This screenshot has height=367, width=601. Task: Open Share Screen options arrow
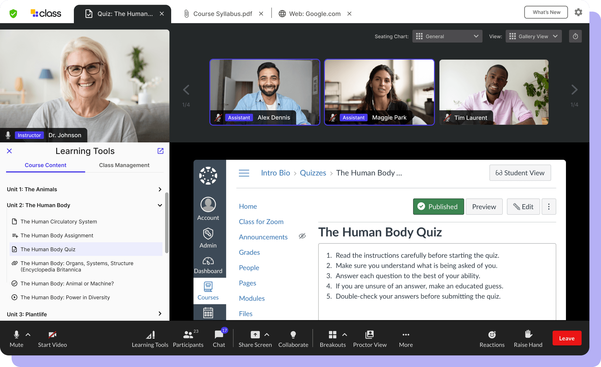tap(267, 335)
